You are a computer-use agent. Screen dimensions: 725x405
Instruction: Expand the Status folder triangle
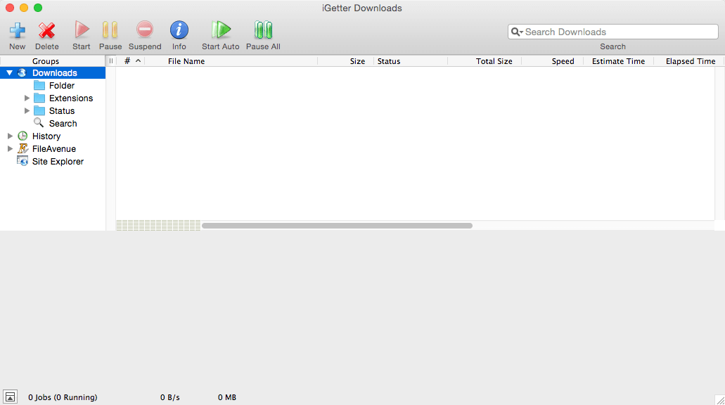click(27, 111)
